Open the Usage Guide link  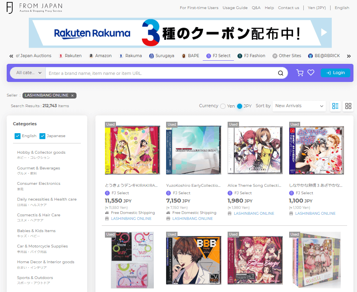(235, 8)
